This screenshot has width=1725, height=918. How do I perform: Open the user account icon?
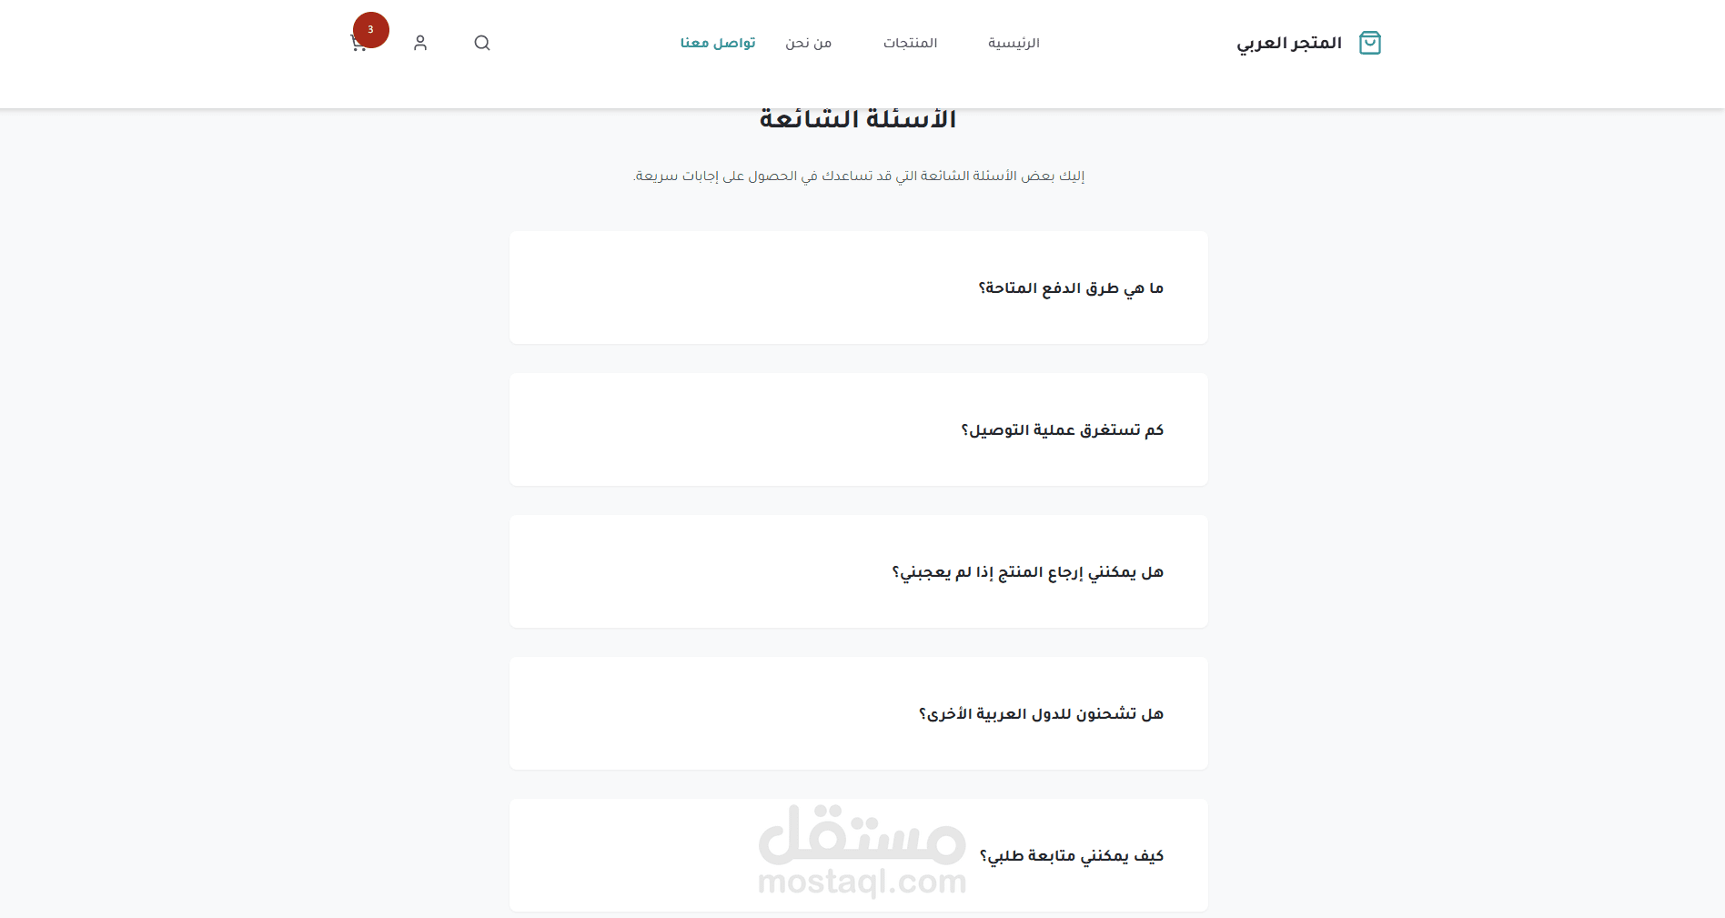coord(420,43)
